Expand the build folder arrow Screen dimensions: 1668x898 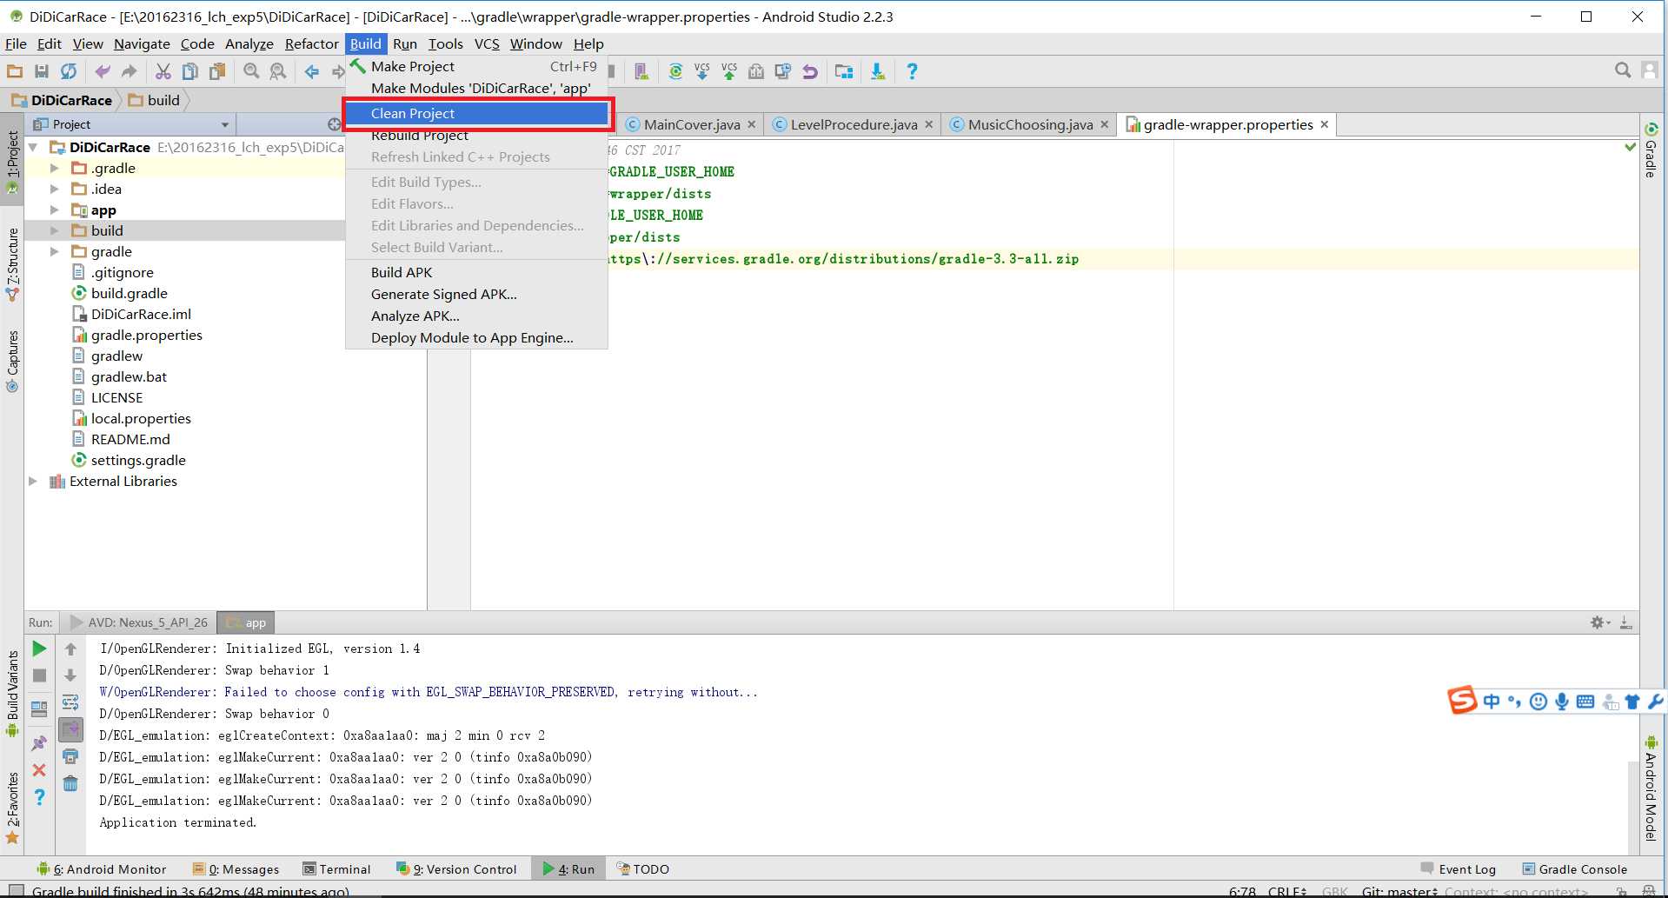coord(54,230)
